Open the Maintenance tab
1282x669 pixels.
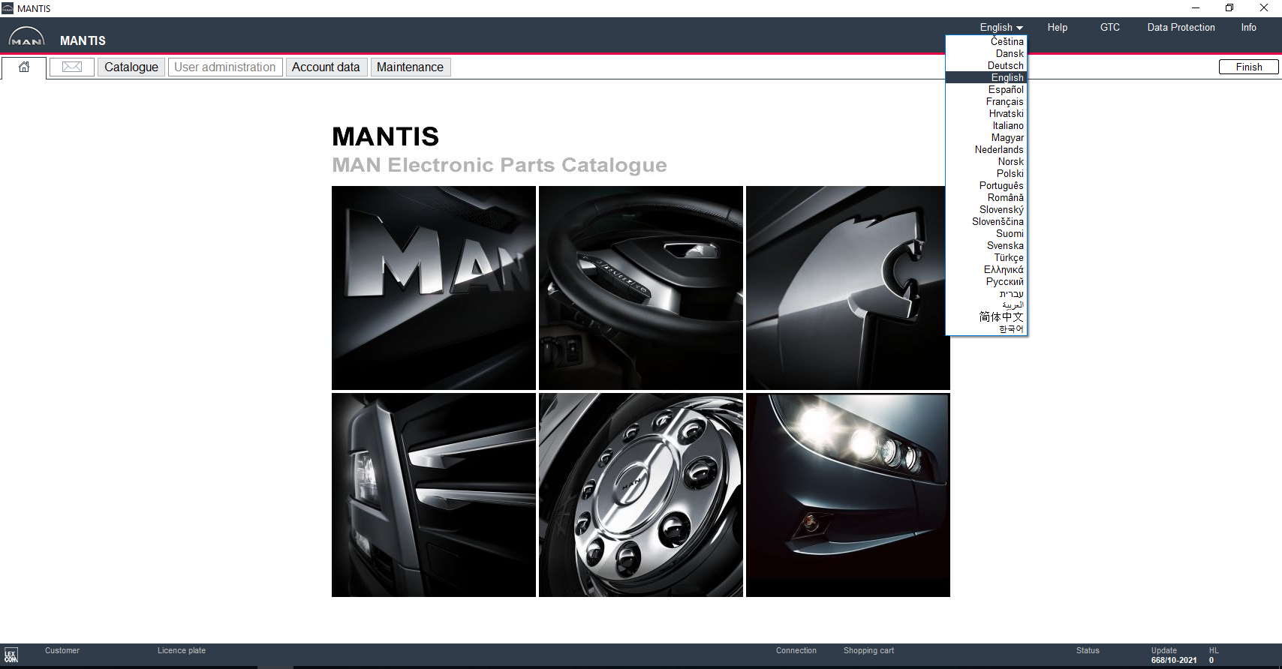point(410,67)
